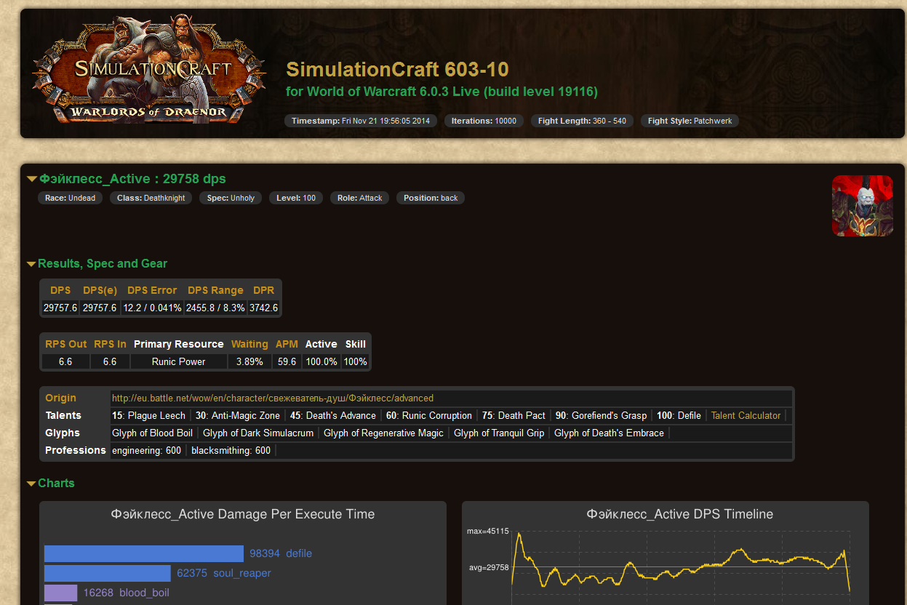The image size is (907, 605).
Task: Click Glyph of Tranquil Grip entry
Action: coord(499,433)
